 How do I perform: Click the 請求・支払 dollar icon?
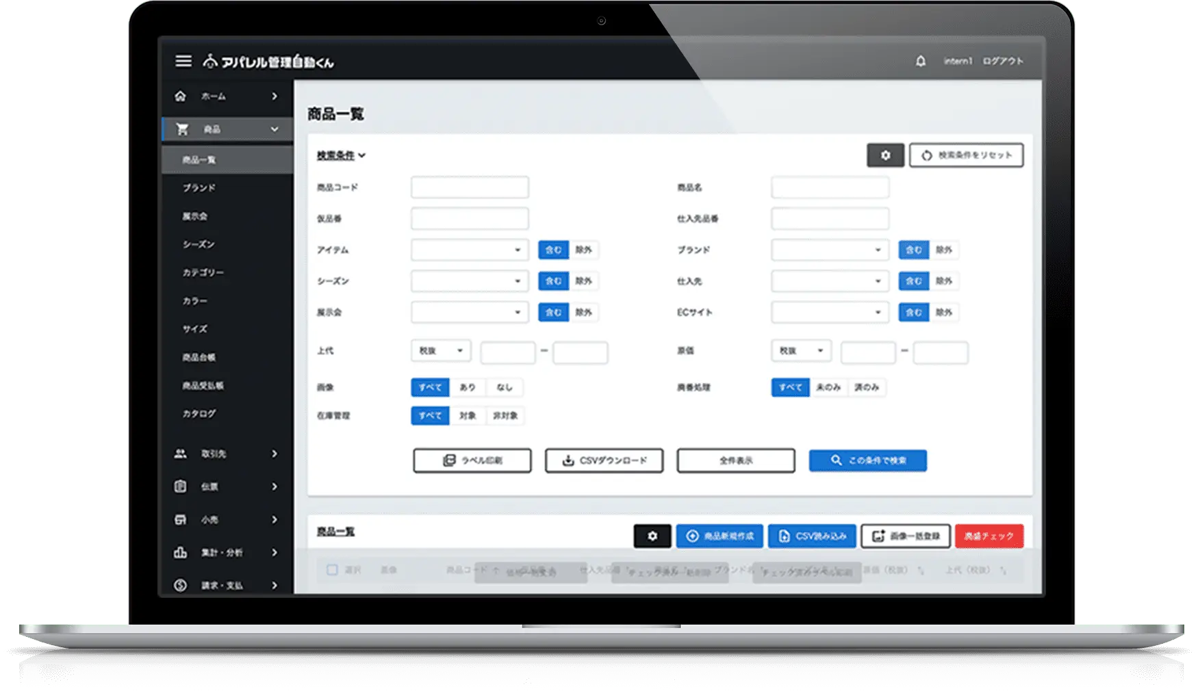(180, 586)
